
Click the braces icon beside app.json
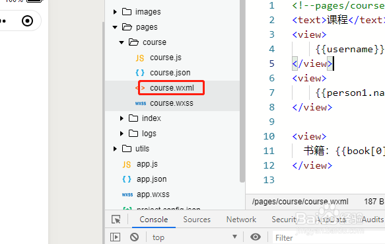click(x=127, y=179)
